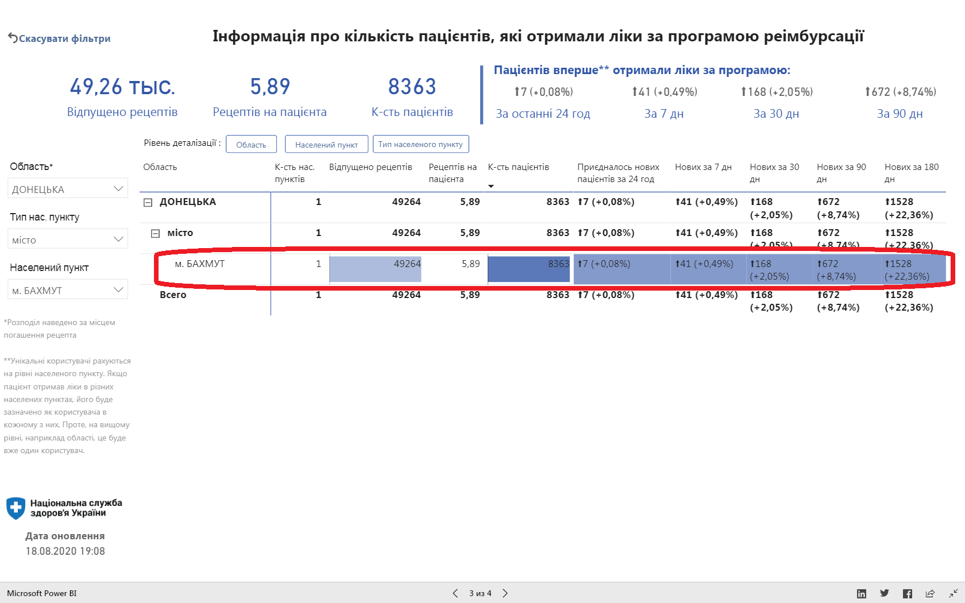Screen dimensions: 965x603
Task: Sort by Приєдналось нових пацієнтів column
Action: click(x=618, y=173)
